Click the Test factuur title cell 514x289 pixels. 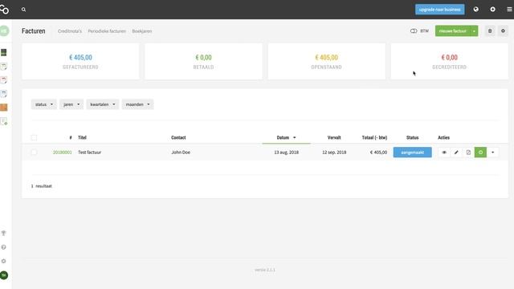(x=89, y=153)
